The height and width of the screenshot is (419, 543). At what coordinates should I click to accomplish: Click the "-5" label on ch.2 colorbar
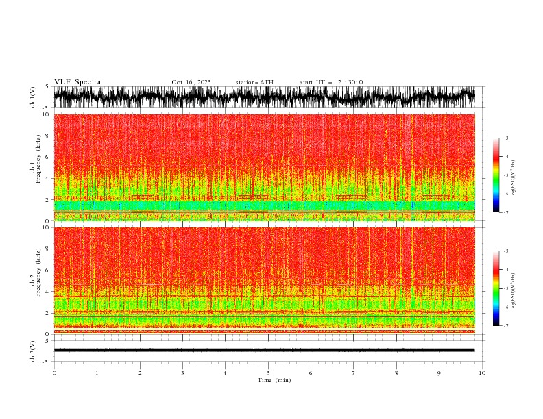point(505,288)
